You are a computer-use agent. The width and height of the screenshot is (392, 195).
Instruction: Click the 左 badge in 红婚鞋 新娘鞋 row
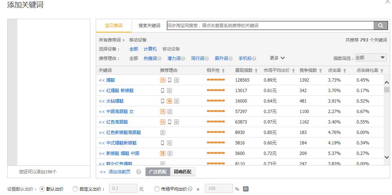click(x=169, y=91)
